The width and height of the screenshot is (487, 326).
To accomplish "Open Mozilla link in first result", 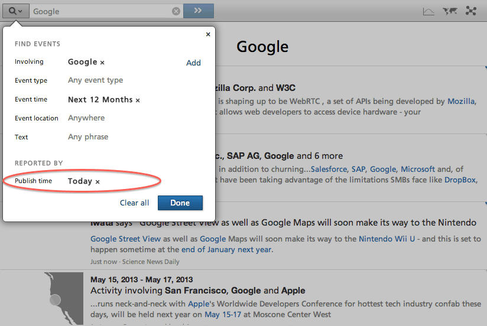I will pyautogui.click(x=461, y=101).
